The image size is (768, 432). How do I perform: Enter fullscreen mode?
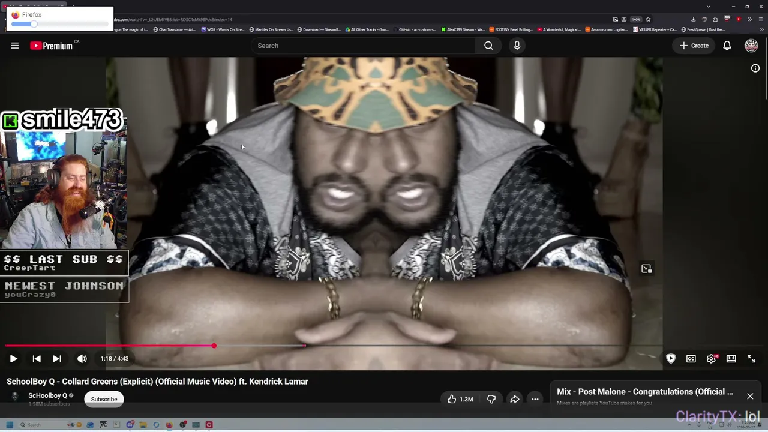[x=751, y=359]
